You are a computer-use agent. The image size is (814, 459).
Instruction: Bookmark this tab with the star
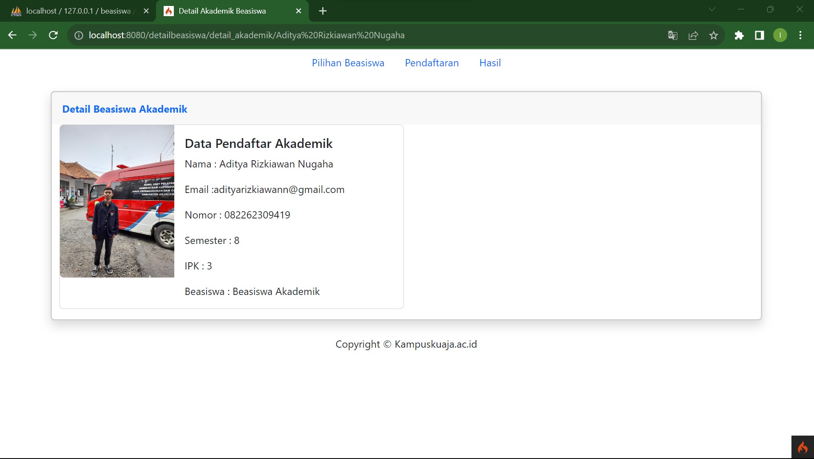point(714,35)
